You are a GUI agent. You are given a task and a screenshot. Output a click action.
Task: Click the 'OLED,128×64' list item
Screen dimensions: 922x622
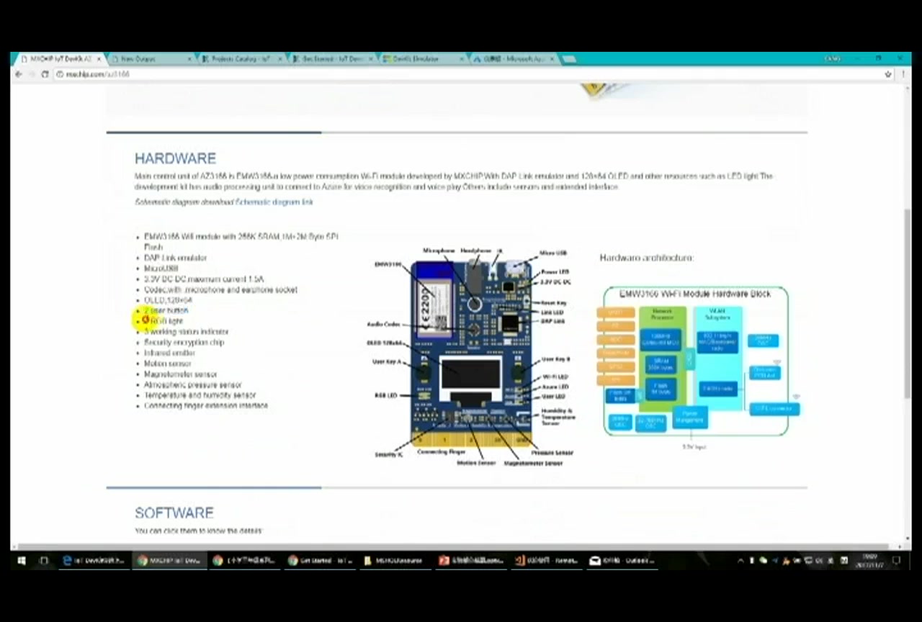click(168, 300)
